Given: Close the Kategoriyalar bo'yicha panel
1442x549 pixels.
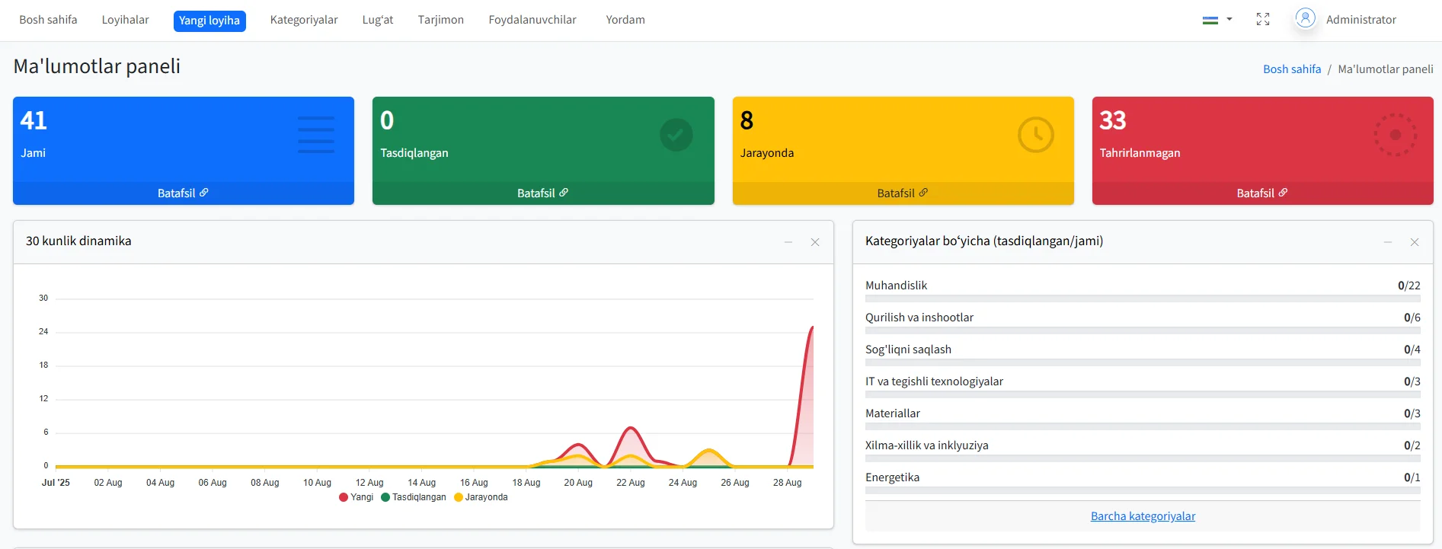Looking at the screenshot, I should tap(1414, 242).
